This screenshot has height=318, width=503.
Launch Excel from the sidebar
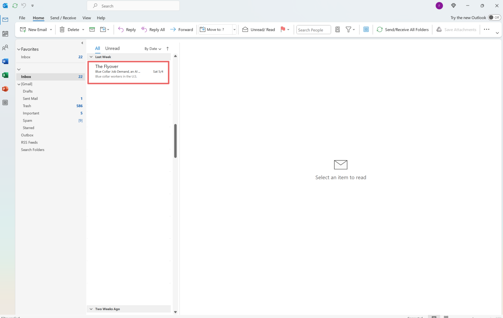click(5, 75)
